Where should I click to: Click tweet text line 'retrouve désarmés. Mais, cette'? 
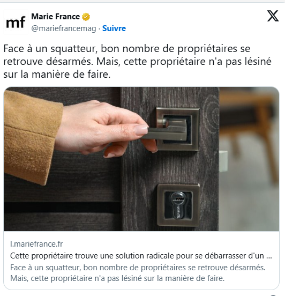tap(137, 62)
